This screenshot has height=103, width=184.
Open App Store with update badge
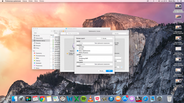125,99
